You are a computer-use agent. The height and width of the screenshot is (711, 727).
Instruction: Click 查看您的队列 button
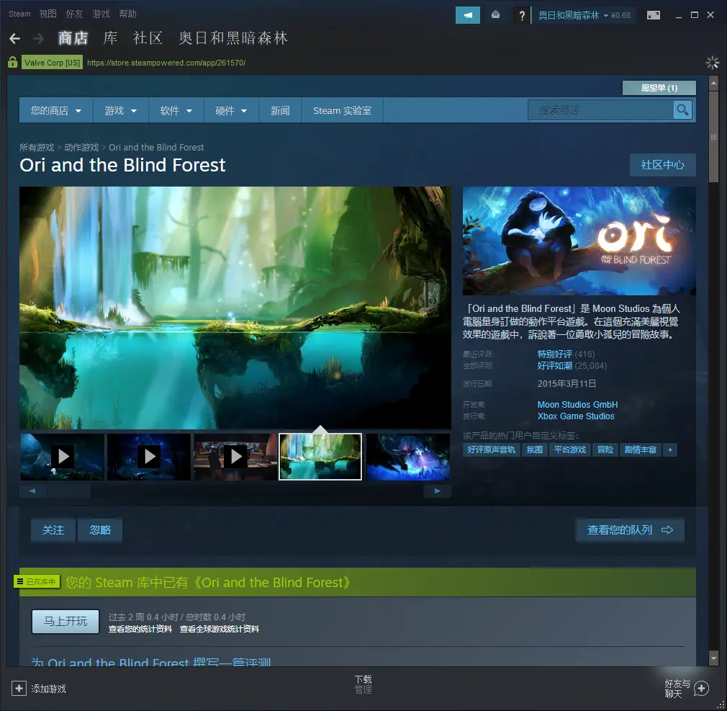[x=630, y=530]
